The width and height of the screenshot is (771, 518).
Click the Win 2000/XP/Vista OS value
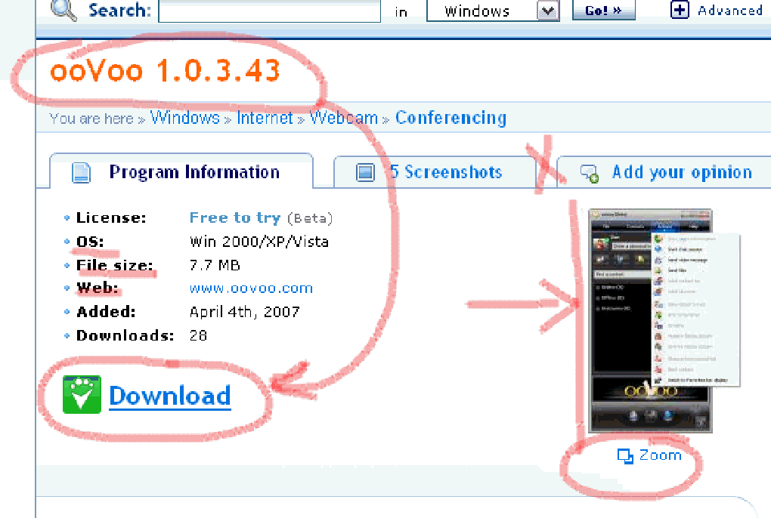[259, 242]
